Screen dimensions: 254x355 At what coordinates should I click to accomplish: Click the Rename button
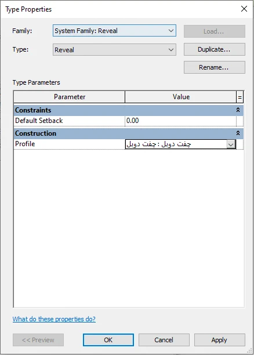point(214,67)
